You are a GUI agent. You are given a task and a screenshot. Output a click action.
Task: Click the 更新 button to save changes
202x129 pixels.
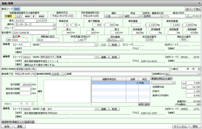click(x=193, y=126)
